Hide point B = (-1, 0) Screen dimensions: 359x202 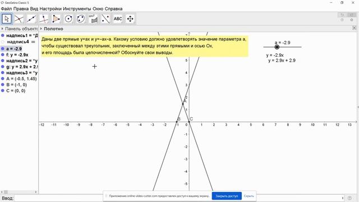point(2,85)
